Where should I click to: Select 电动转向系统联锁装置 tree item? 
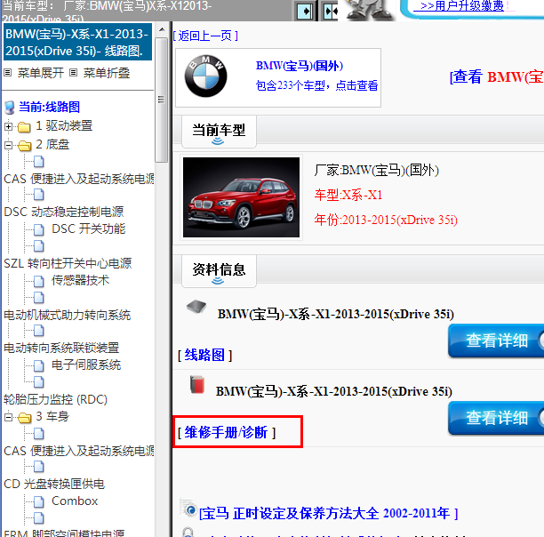(x=61, y=348)
